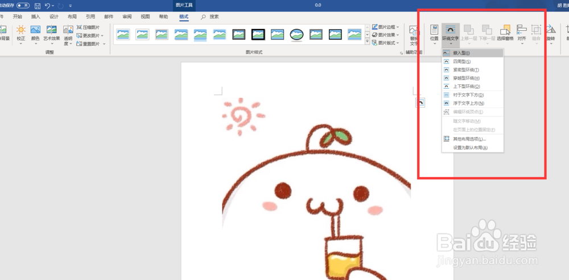Click 压缩图片 (Compress Pictures)
Viewport: 569px width, 280px height.
[88, 27]
